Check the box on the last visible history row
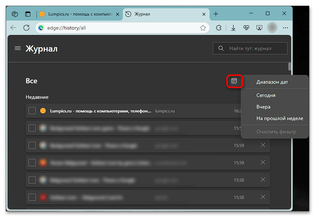 [32, 197]
